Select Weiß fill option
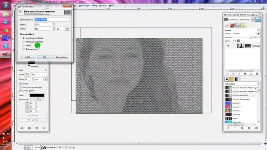The height and width of the screenshot is (150, 267). [x=23, y=45]
